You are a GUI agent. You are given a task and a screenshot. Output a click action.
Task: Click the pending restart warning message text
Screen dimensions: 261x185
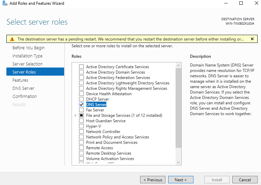(x=131, y=39)
